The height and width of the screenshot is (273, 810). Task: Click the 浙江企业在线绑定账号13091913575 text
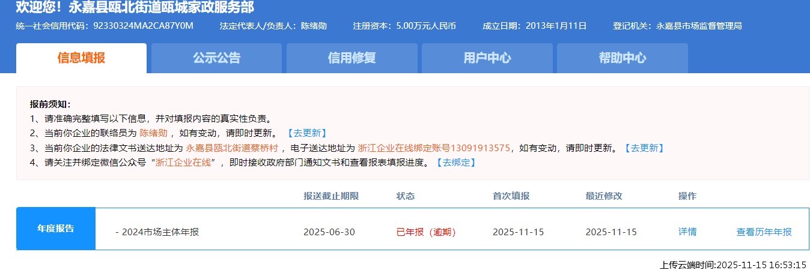(433, 148)
